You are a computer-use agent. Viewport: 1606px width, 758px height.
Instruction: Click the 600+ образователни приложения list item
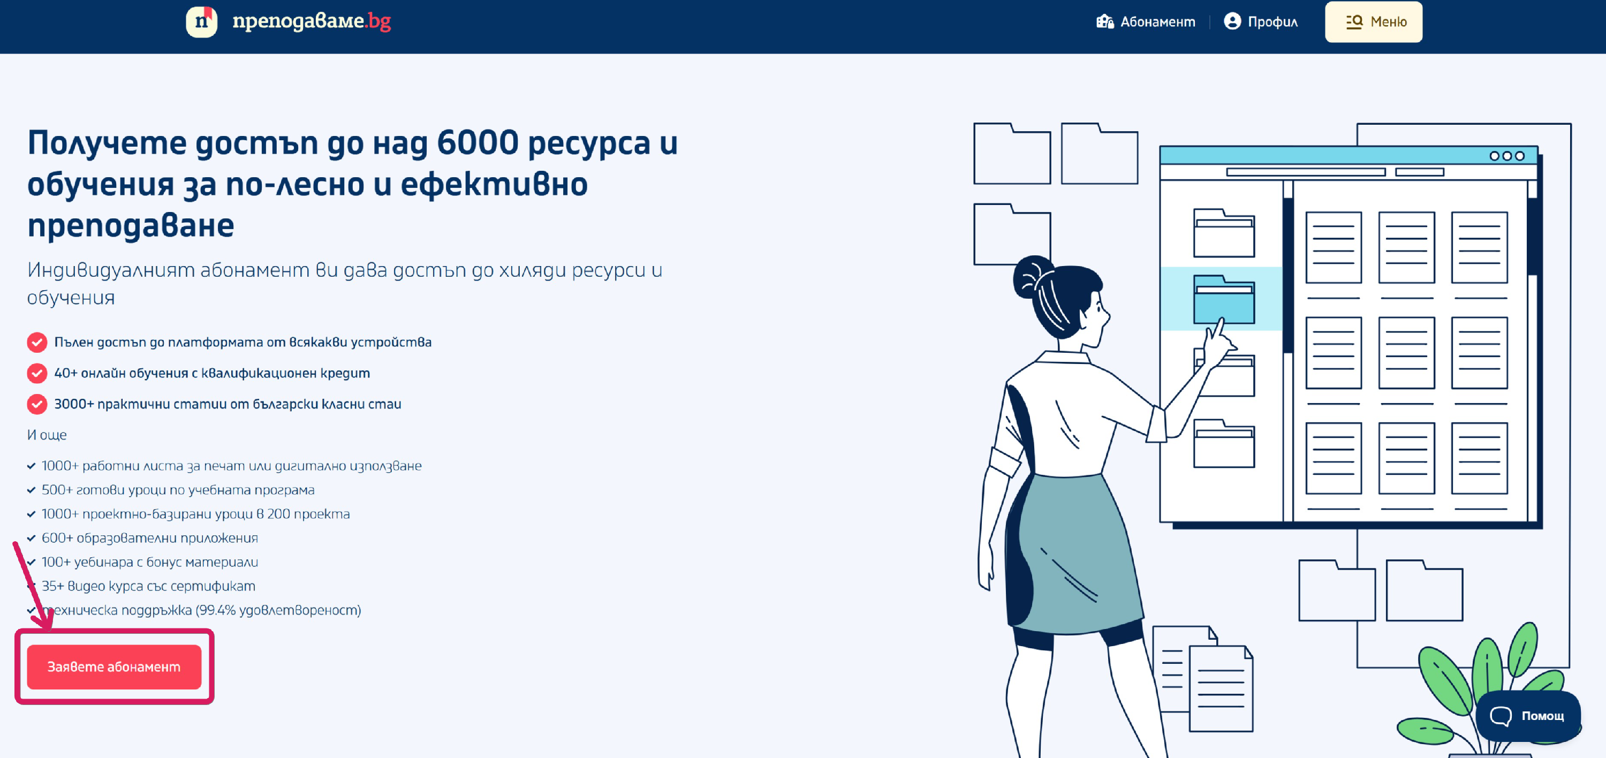(149, 538)
